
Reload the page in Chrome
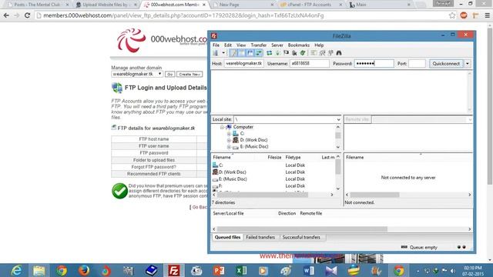pos(28,15)
